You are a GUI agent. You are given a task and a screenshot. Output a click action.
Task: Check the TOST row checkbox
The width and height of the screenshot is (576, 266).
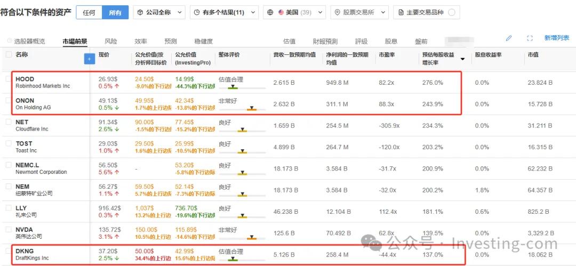(x=9, y=143)
